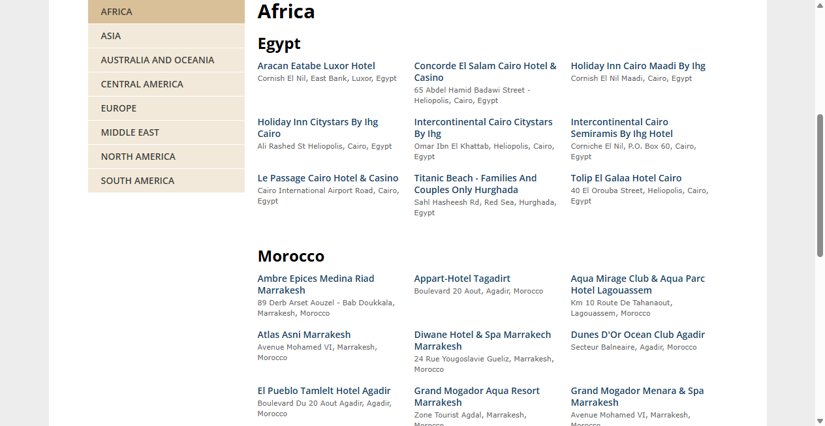Open the Middle East tab
The width and height of the screenshot is (825, 426).
(166, 132)
